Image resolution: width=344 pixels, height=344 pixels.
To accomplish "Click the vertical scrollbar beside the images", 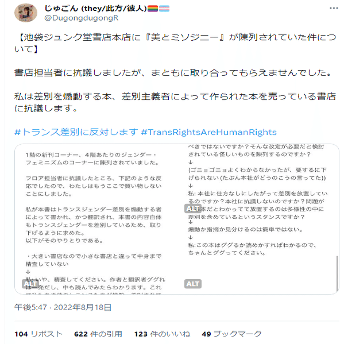I will click(x=337, y=273).
